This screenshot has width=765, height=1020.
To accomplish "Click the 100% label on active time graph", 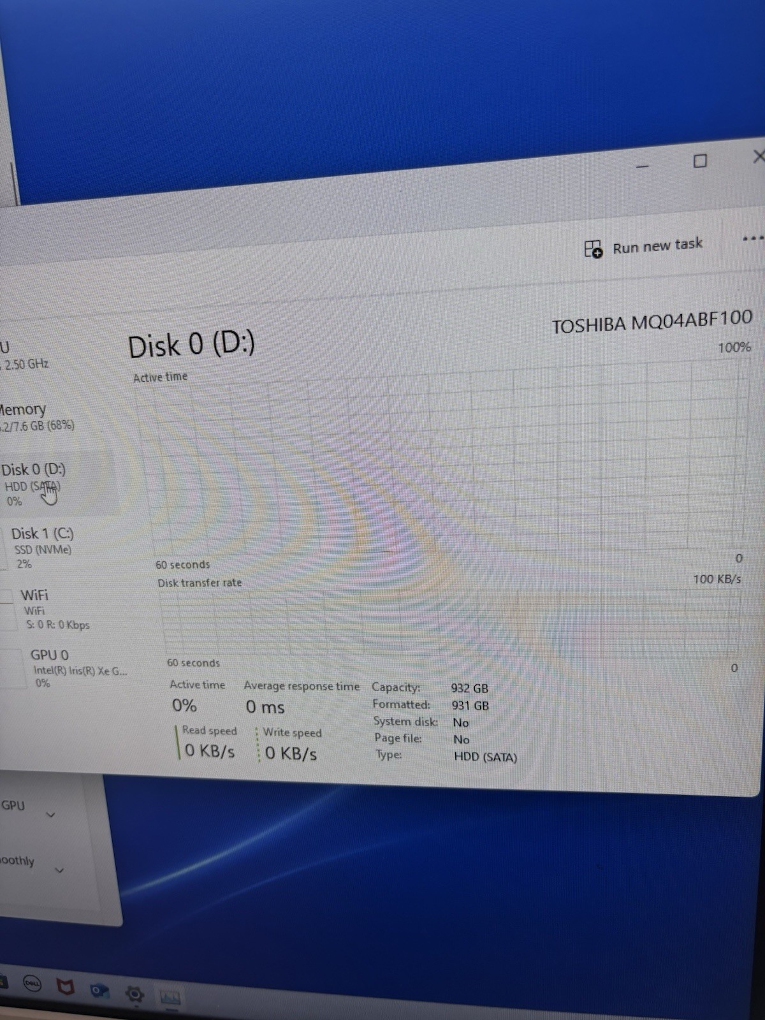I will [x=734, y=347].
